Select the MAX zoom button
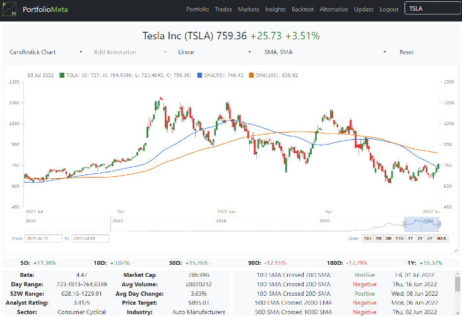The width and height of the screenshot is (462, 316). (441, 238)
